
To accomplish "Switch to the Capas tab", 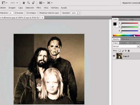I will (x=116, y=43).
